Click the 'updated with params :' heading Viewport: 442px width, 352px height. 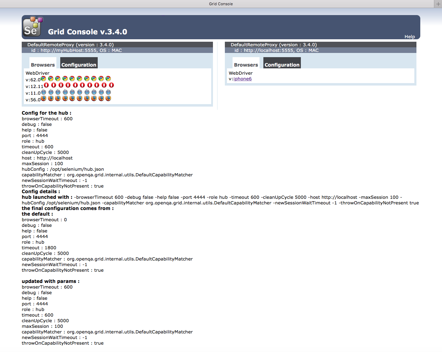click(50, 282)
